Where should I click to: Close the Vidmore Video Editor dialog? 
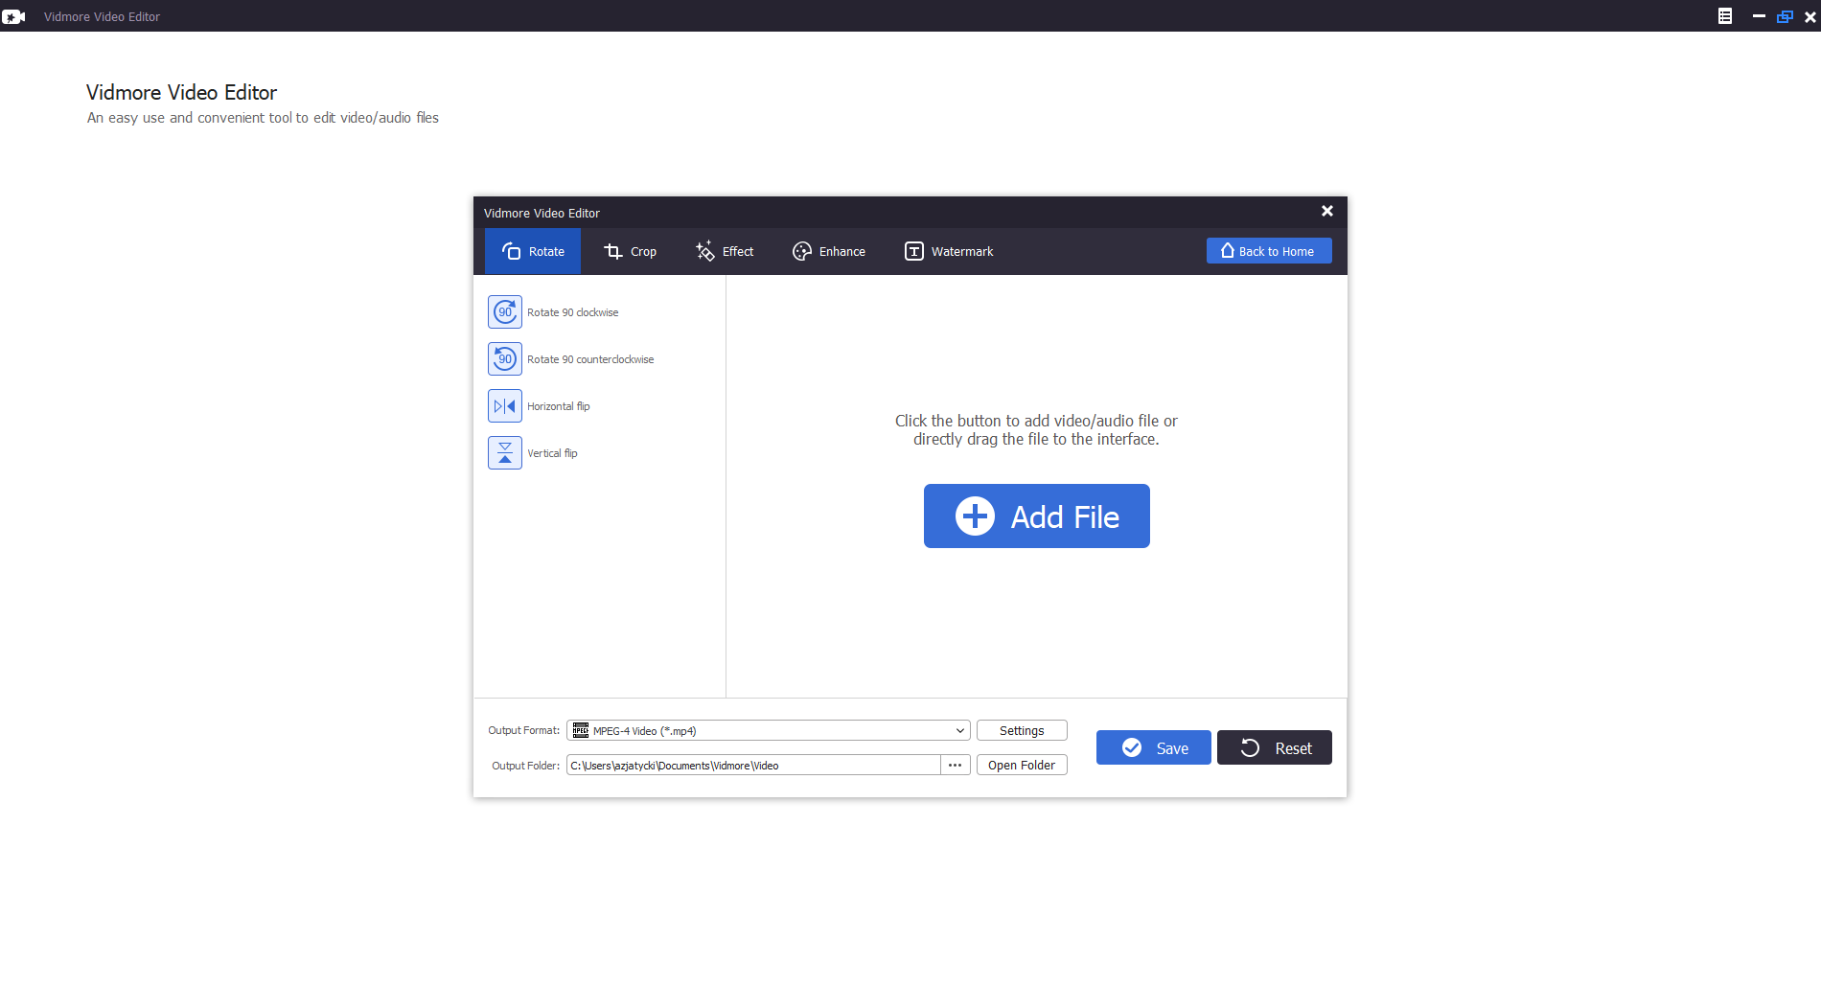1327,211
